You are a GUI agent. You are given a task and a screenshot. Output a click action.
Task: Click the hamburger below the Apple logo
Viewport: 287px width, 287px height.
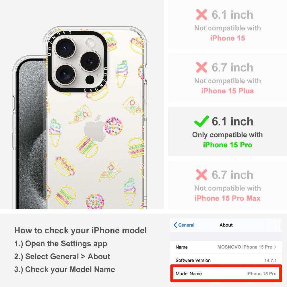click(87, 146)
